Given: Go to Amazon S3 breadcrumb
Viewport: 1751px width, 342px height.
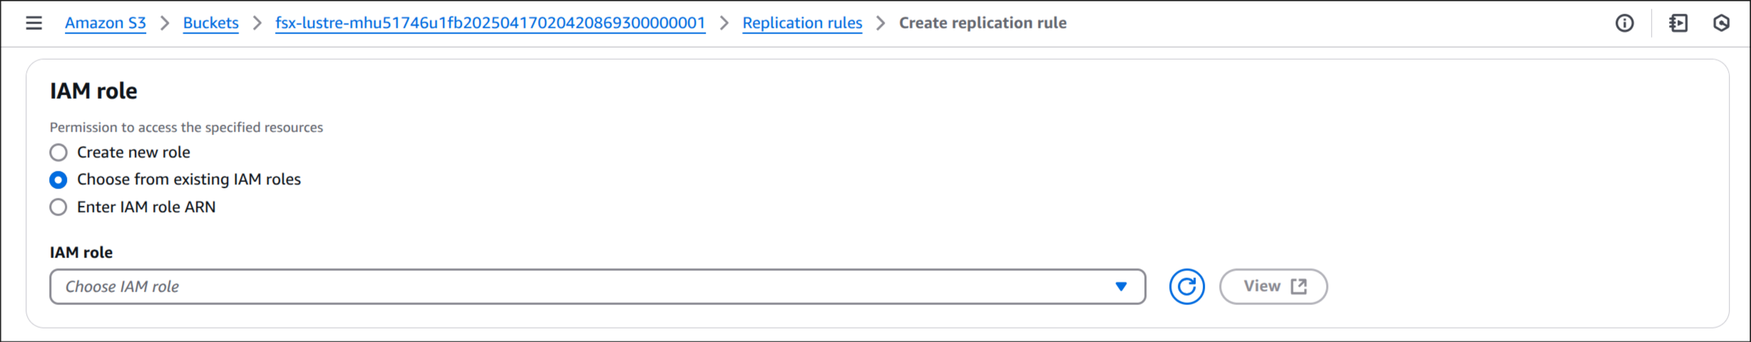Looking at the screenshot, I should click(106, 23).
